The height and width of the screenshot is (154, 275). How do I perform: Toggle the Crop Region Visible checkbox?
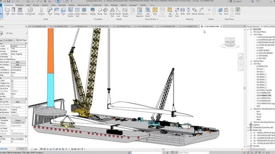[x=12, y=83]
